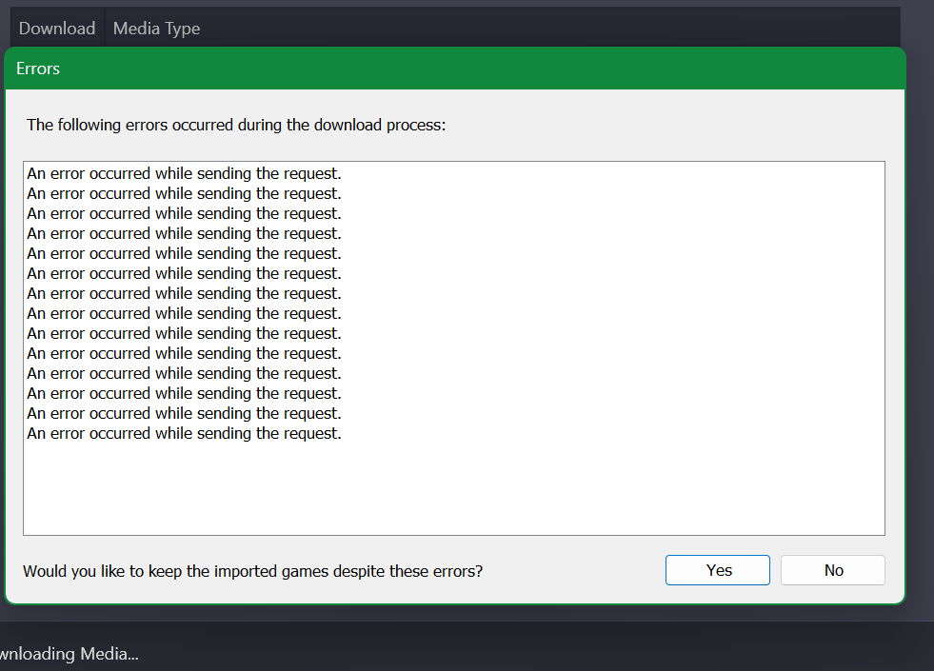
Task: Select the twelfth error message line
Action: (x=184, y=393)
